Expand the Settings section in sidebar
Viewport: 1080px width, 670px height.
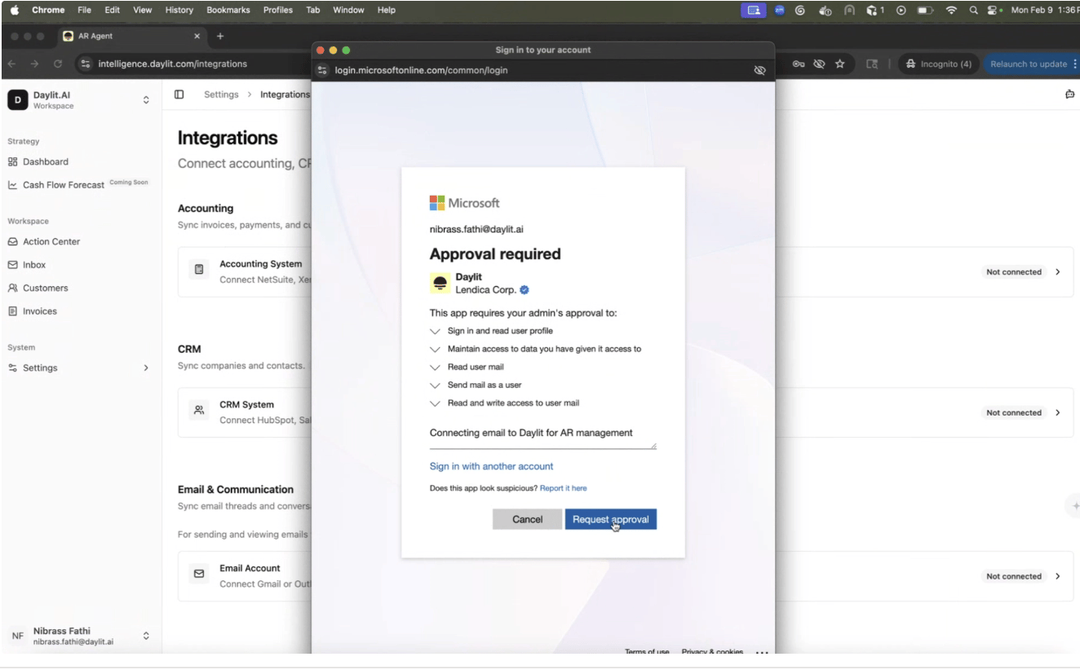coord(80,368)
